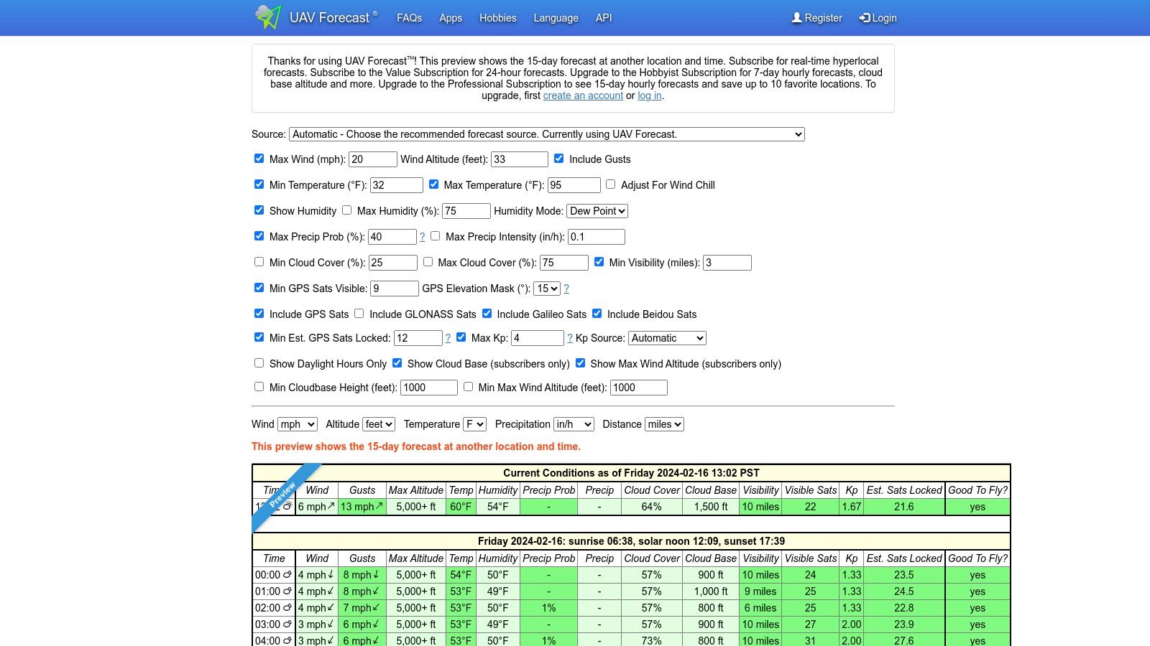This screenshot has height=646, width=1150.
Task: Open GPS Elevation Mask dropdown
Action: 547,289
